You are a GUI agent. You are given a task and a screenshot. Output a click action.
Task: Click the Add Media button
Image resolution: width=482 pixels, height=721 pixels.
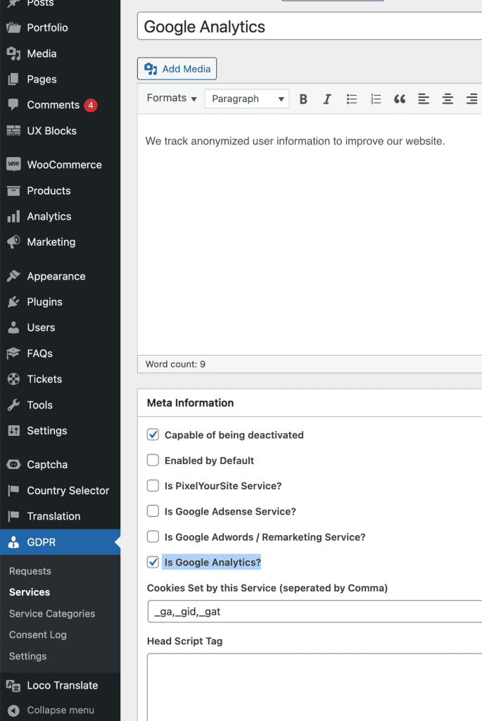click(x=177, y=69)
